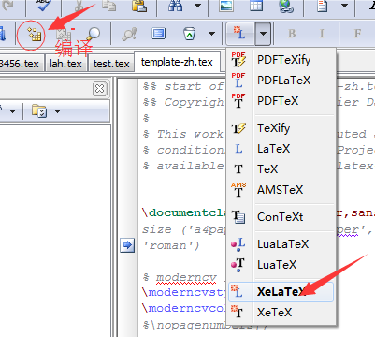Image resolution: width=375 pixels, height=337 pixels.
Task: Click the \moderncvst line in editor
Action: 184,292
